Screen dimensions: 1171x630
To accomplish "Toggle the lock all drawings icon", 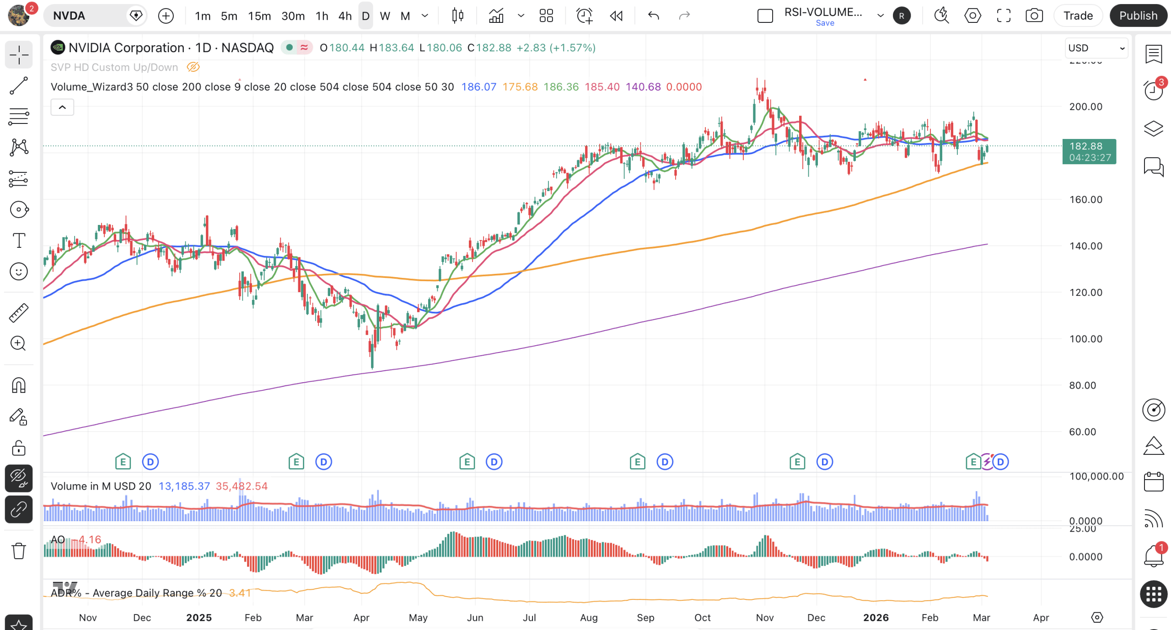I will [x=19, y=448].
